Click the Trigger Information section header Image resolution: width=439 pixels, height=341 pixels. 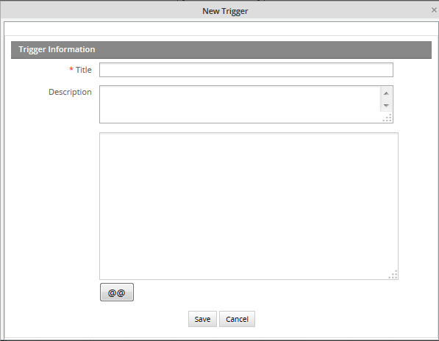coord(221,50)
